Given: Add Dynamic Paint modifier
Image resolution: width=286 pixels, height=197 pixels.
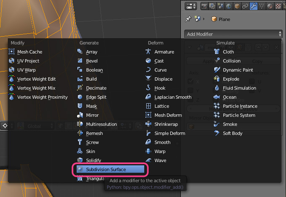Looking at the screenshot, I should 233,70.
